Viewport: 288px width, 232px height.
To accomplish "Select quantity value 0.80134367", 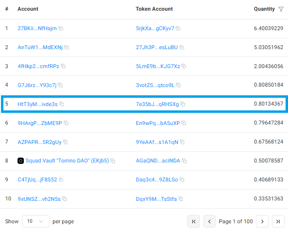I will pos(269,104).
